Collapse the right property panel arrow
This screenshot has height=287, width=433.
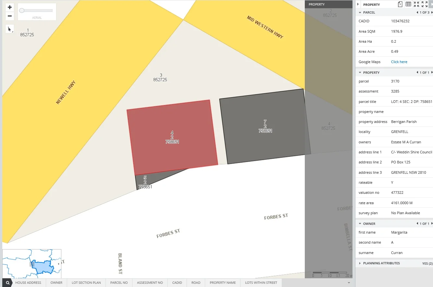click(x=358, y=5)
